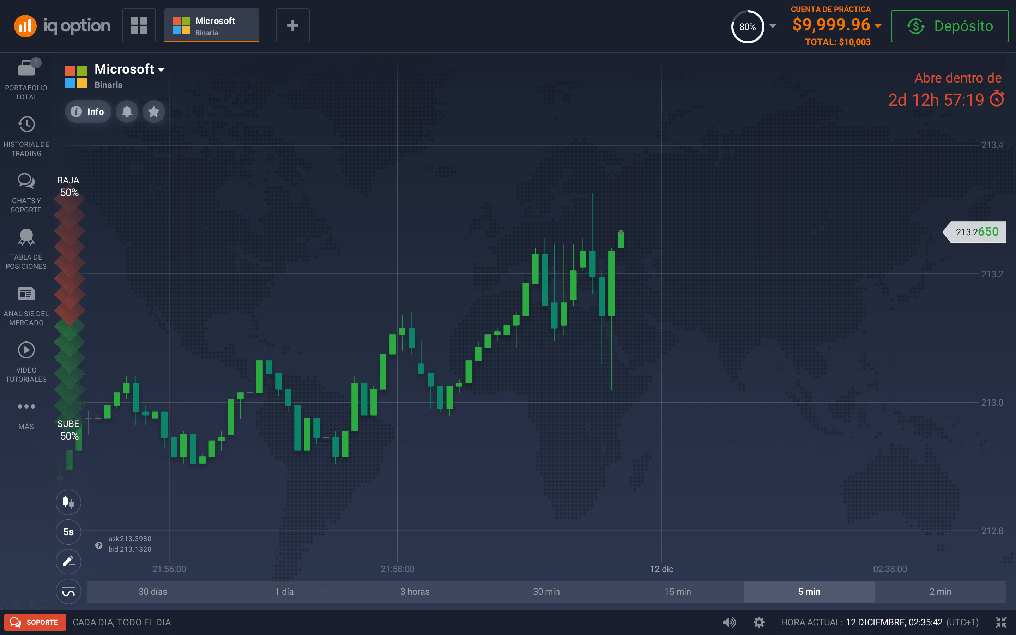Viewport: 1016px width, 635px height.
Task: Click the SUBE 50% sentiment label
Action: tap(68, 430)
